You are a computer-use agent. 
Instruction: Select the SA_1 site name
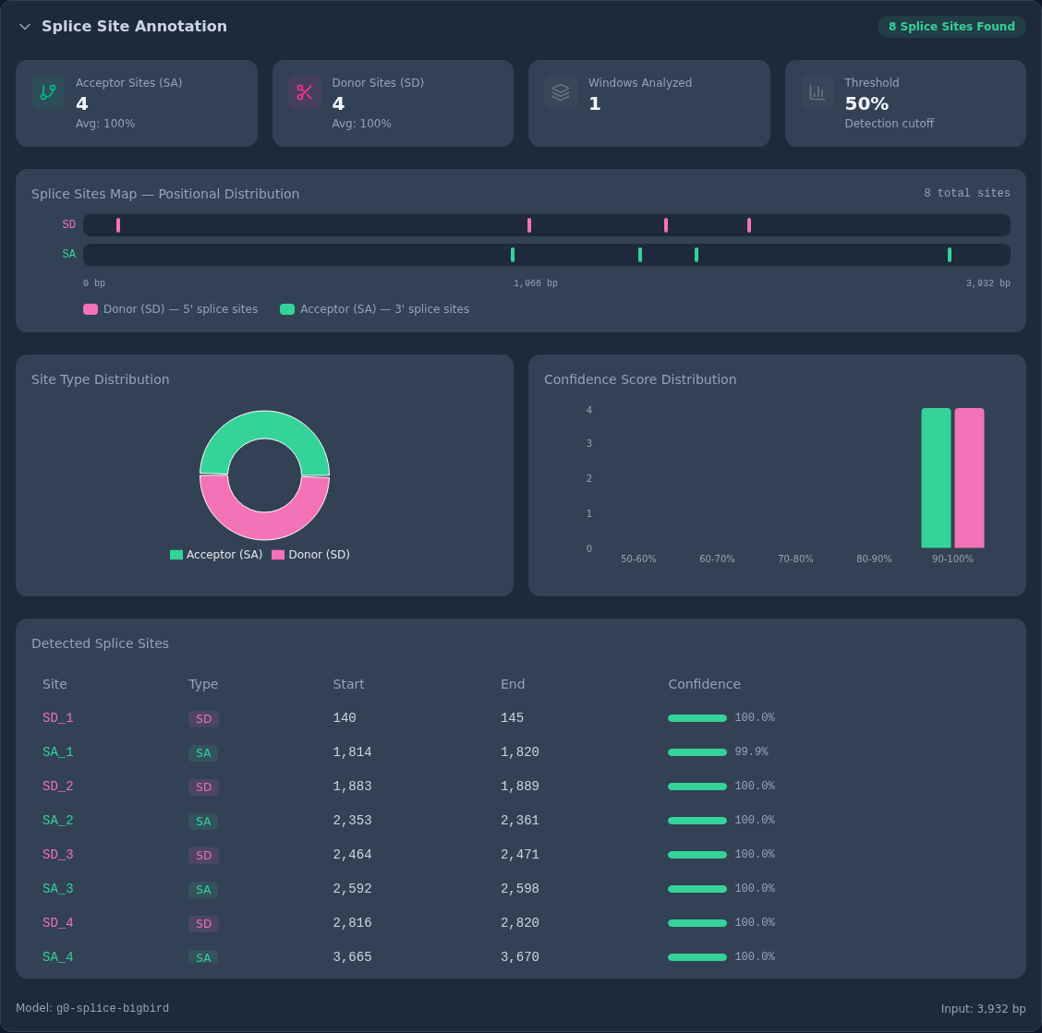pos(58,752)
